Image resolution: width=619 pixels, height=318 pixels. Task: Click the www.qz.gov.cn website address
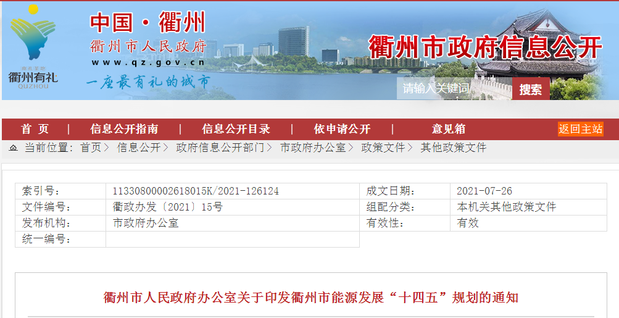(148, 62)
